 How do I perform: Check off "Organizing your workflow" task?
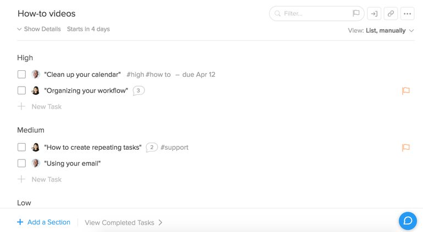21,90
